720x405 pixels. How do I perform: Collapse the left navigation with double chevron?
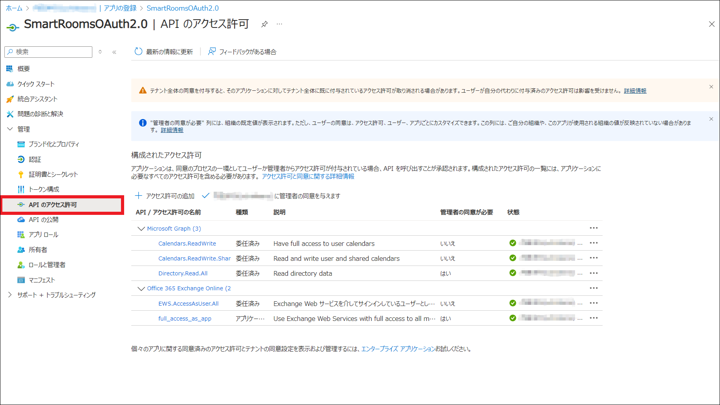pyautogui.click(x=114, y=52)
